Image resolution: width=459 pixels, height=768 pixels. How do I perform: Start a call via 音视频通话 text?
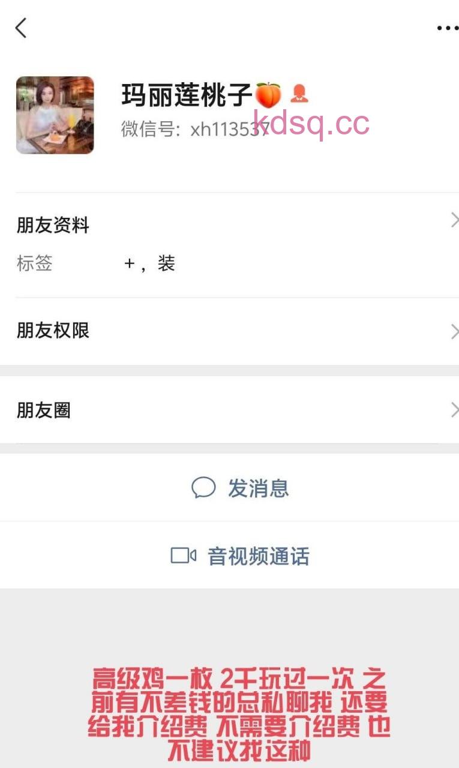[x=258, y=556]
